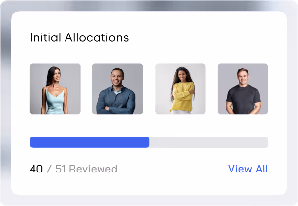Click the 51 Reviewed total label
The height and width of the screenshot is (206, 298).
tap(86, 169)
